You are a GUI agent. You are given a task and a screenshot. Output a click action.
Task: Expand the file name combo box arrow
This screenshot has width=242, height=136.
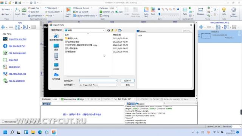point(116,80)
